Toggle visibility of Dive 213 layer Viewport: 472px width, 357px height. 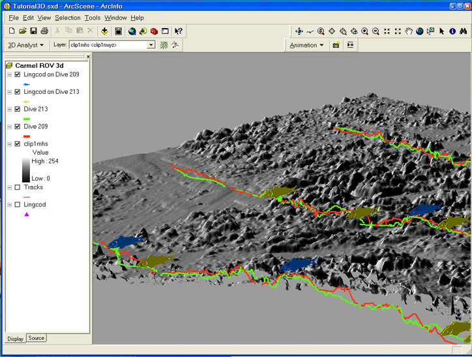click(x=18, y=109)
